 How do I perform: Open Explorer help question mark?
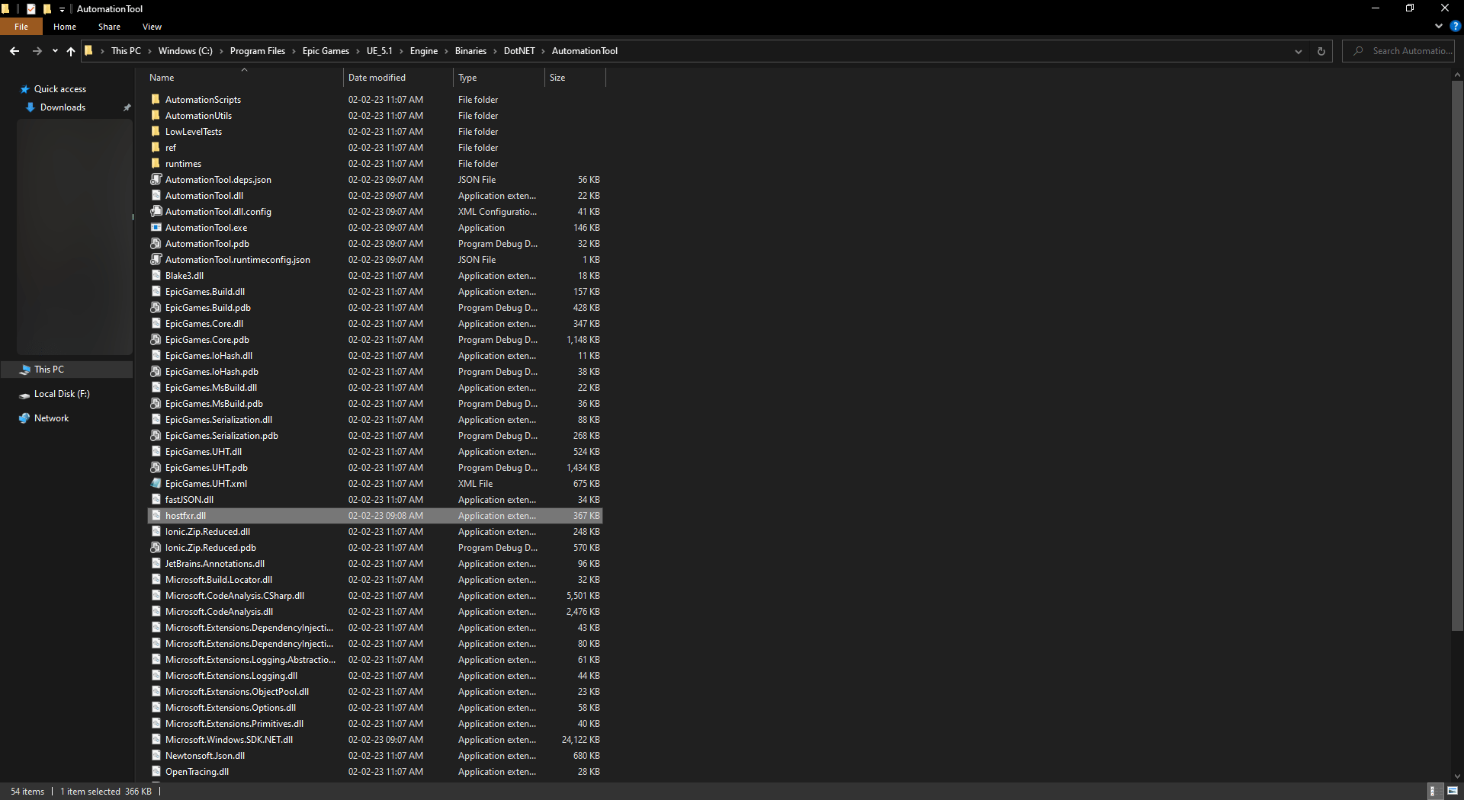(x=1455, y=27)
